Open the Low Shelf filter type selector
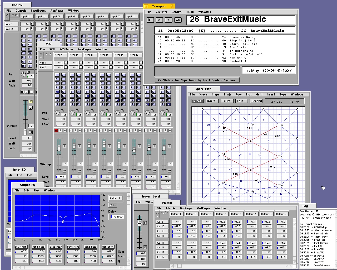Screen dimensions: 337x270 (21, 247)
